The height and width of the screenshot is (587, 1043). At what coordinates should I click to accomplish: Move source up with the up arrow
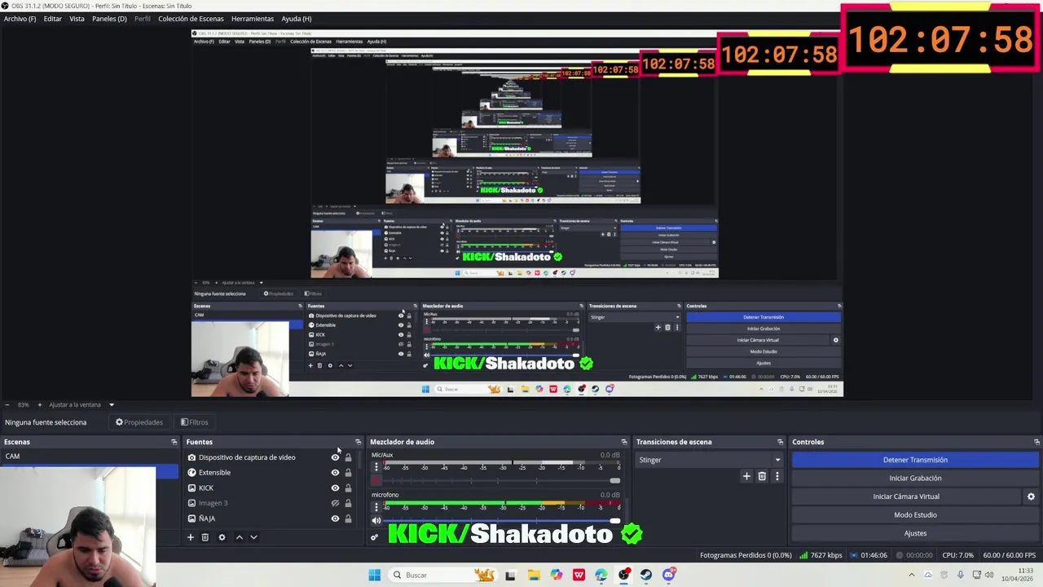pyautogui.click(x=239, y=537)
